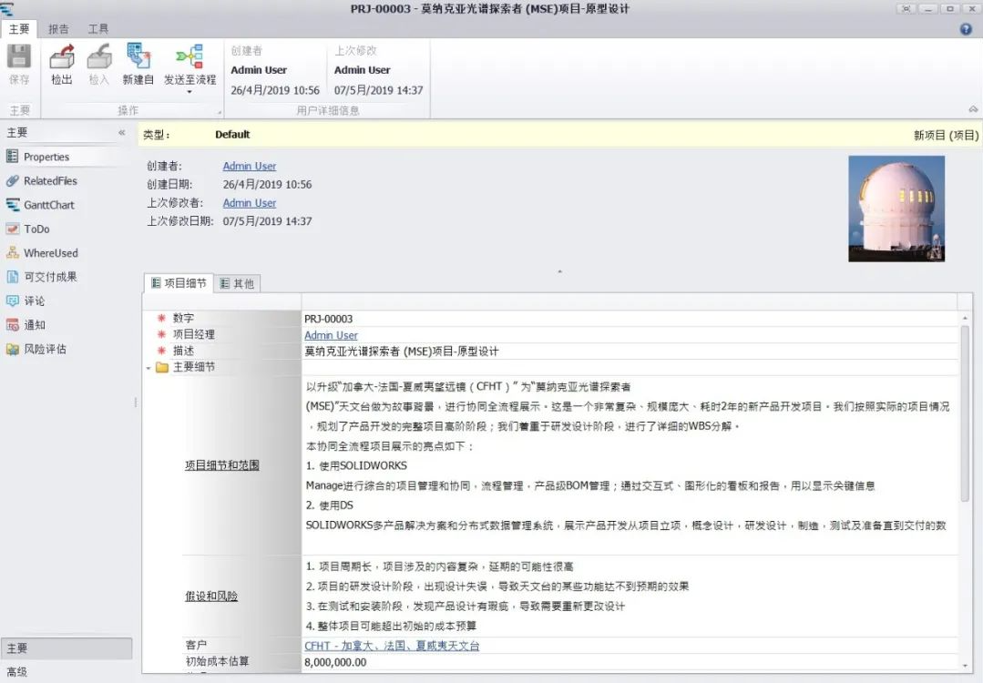Click the 新项目 (项目) status text
983x683 pixels.
click(x=946, y=135)
